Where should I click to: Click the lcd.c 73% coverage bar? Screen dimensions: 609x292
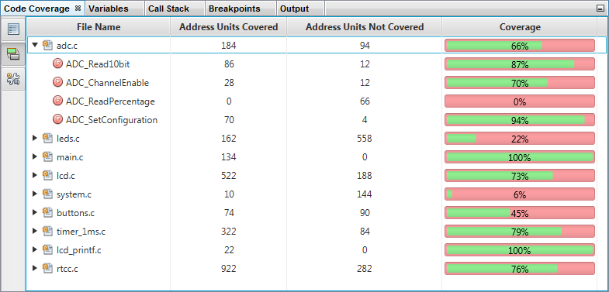(520, 176)
